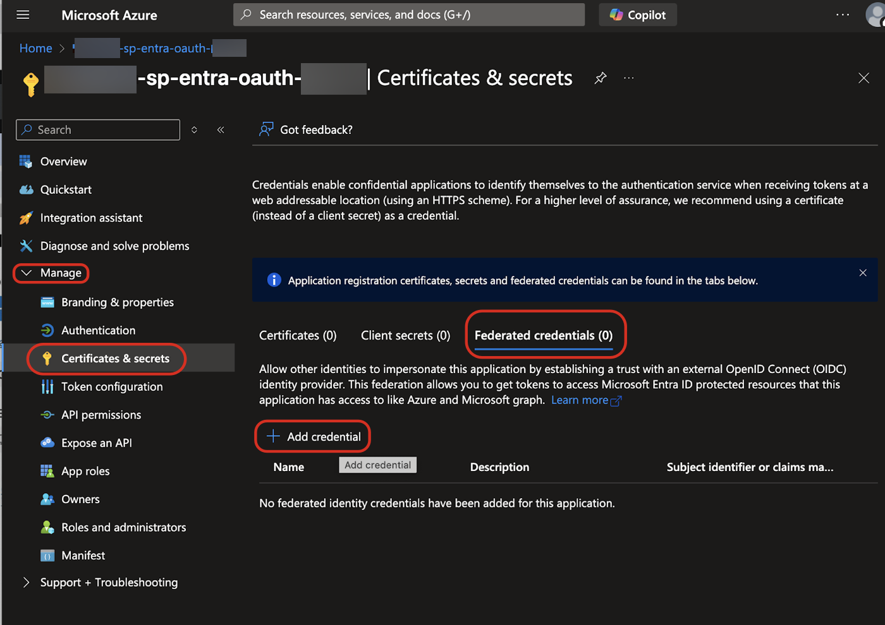Select Expose an API
This screenshot has width=885, height=625.
tap(95, 443)
